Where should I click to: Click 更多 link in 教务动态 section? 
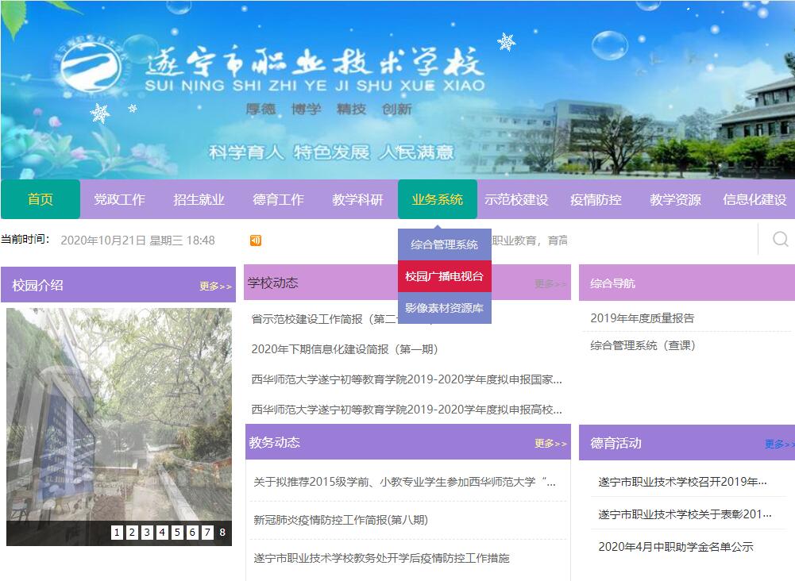click(x=550, y=443)
